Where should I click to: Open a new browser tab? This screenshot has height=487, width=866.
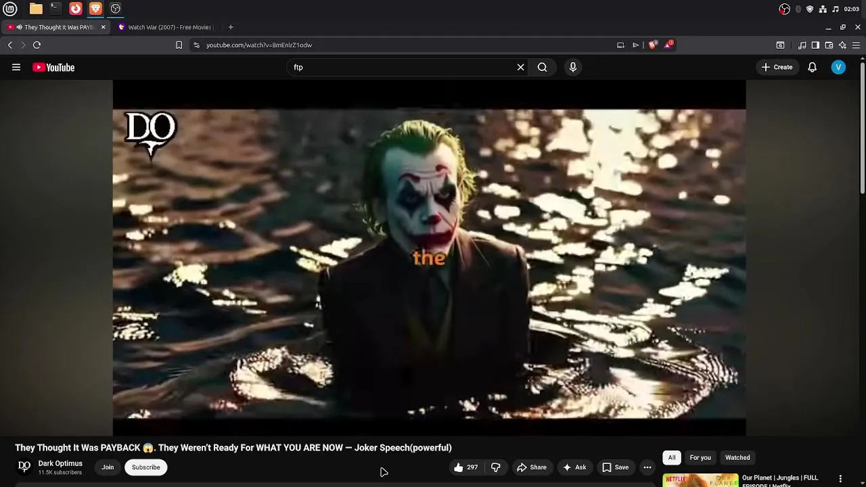231,27
